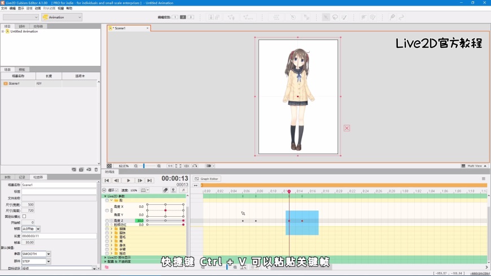
Task: Open the 文件 menu
Action: 4,8
